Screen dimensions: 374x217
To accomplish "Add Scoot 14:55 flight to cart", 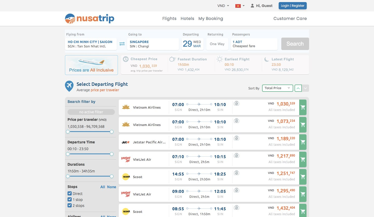I will tap(303, 177).
